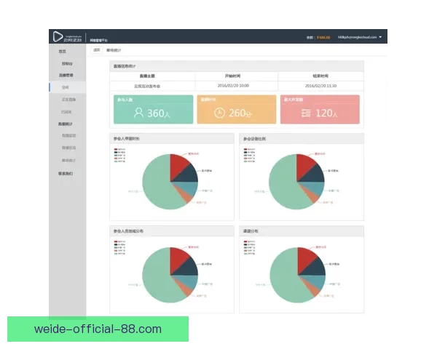Click the account balance amount in the header
The image size is (437, 349).
click(323, 36)
